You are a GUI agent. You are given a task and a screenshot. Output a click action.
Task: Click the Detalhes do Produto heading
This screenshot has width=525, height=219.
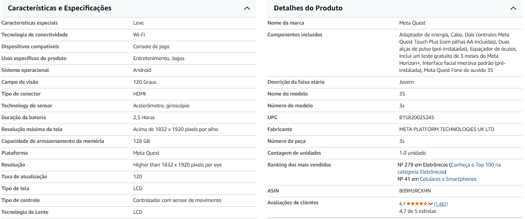click(x=308, y=8)
